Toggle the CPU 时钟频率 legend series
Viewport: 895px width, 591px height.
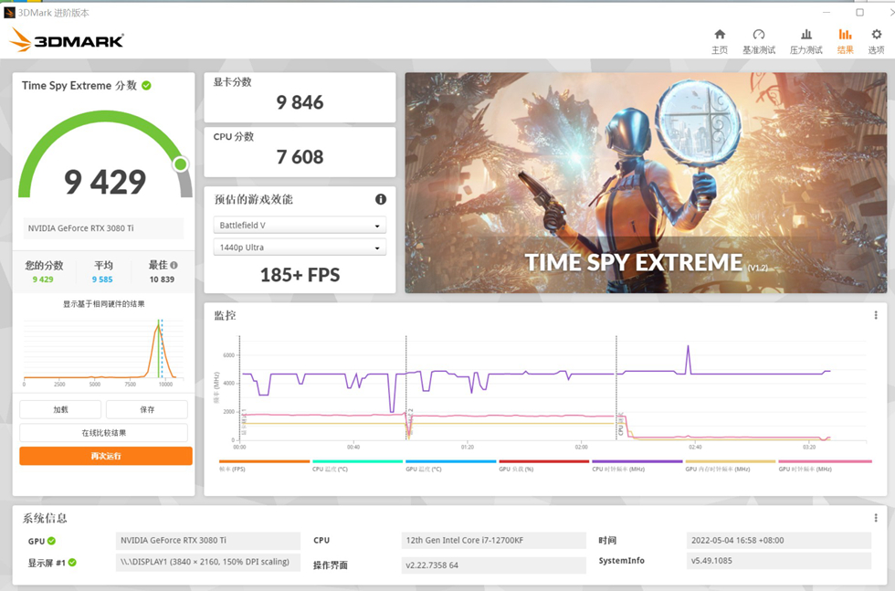coord(637,466)
